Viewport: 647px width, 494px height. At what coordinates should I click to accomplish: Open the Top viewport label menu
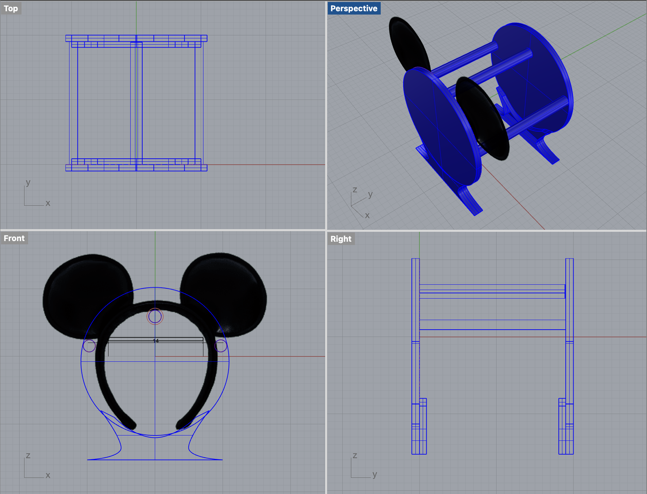11,8
